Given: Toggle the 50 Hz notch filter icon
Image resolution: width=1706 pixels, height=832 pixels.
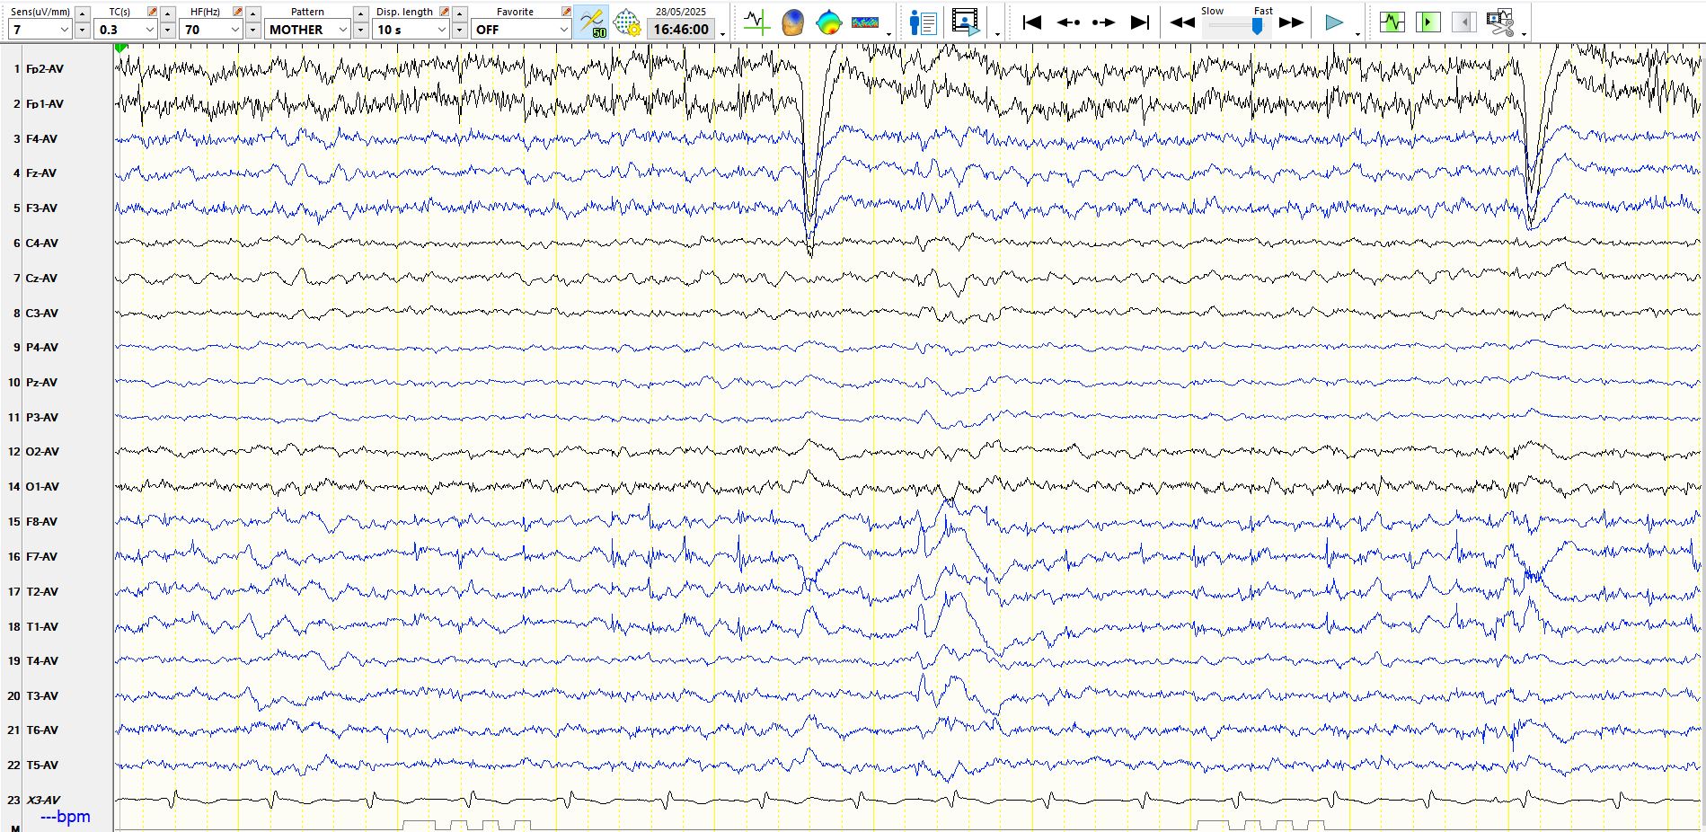Looking at the screenshot, I should pos(592,22).
